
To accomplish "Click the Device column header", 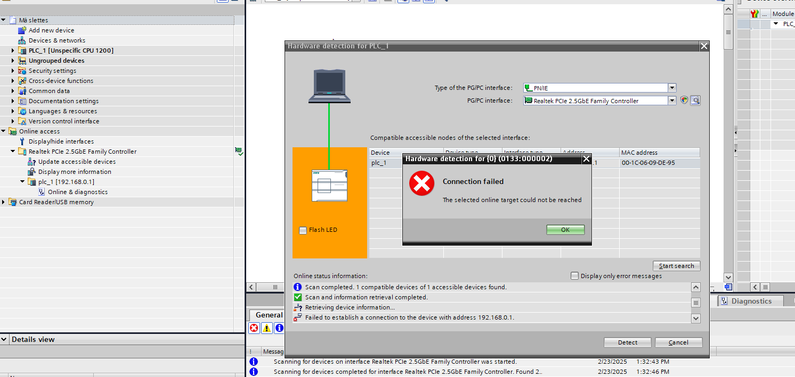I will [x=407, y=153].
